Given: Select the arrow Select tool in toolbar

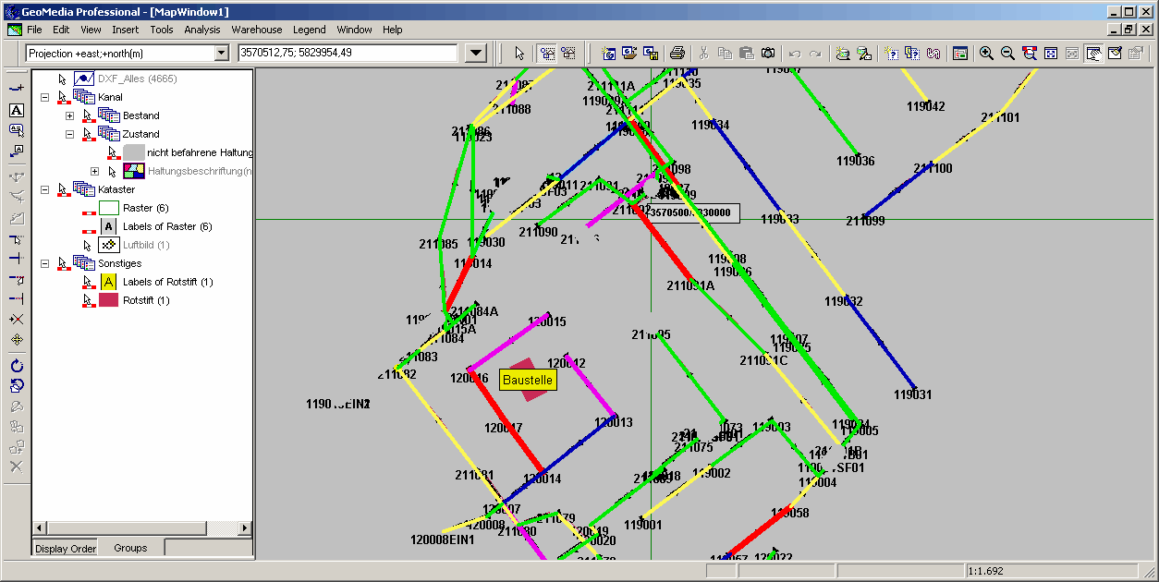Looking at the screenshot, I should click(x=519, y=54).
